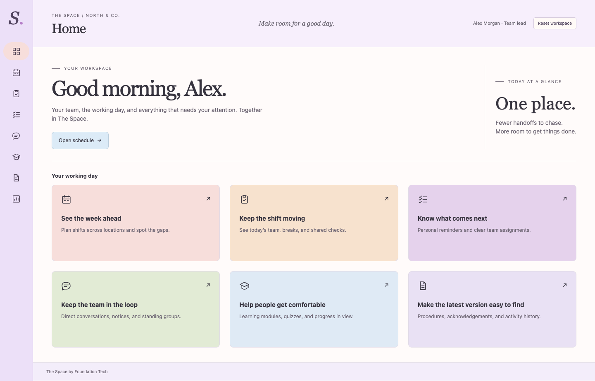595x381 pixels.
Task: Open the shift clipboard-check icon in sidebar
Action: [16, 93]
